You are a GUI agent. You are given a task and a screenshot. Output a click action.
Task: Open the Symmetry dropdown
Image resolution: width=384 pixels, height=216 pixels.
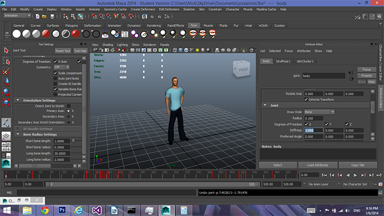pos(61,67)
